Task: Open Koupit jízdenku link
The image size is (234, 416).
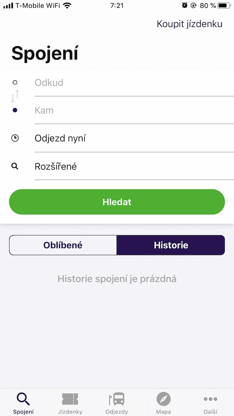Action: [190, 24]
